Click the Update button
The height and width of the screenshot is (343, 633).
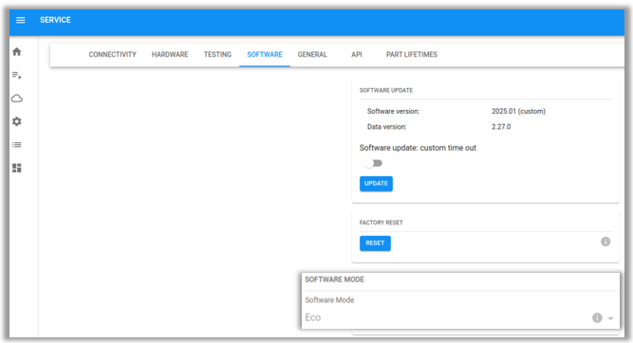[376, 184]
